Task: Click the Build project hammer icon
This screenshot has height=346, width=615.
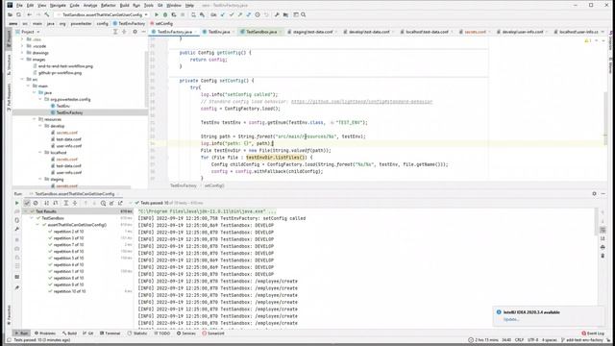Action: [x=47, y=15]
